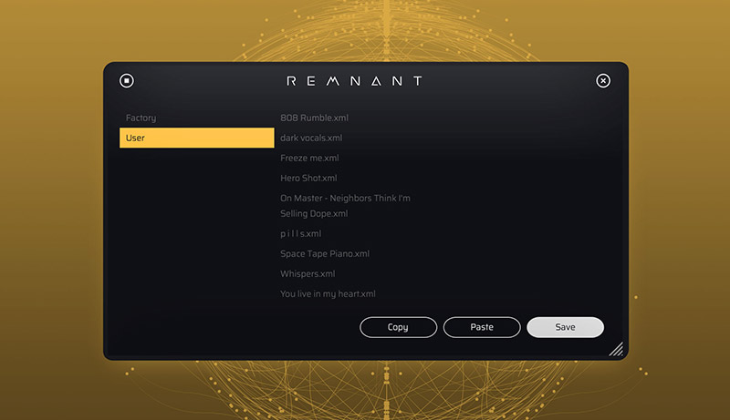Load the p i l l s.xml preset
This screenshot has height=420, width=730.
click(301, 233)
